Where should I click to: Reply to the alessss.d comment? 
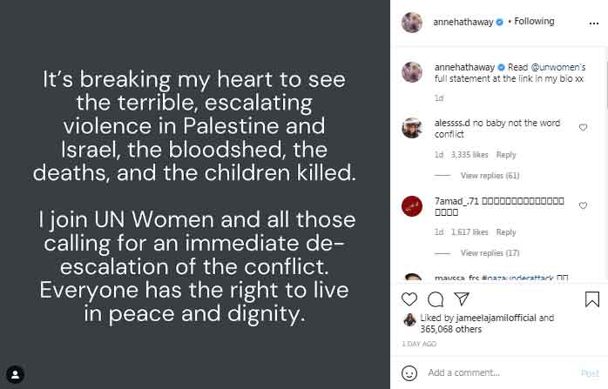(x=506, y=155)
